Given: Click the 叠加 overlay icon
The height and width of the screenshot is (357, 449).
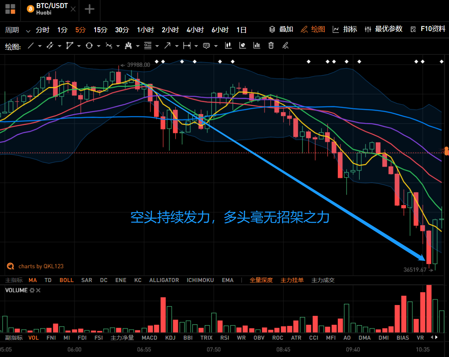Looking at the screenshot, I should click(280, 29).
